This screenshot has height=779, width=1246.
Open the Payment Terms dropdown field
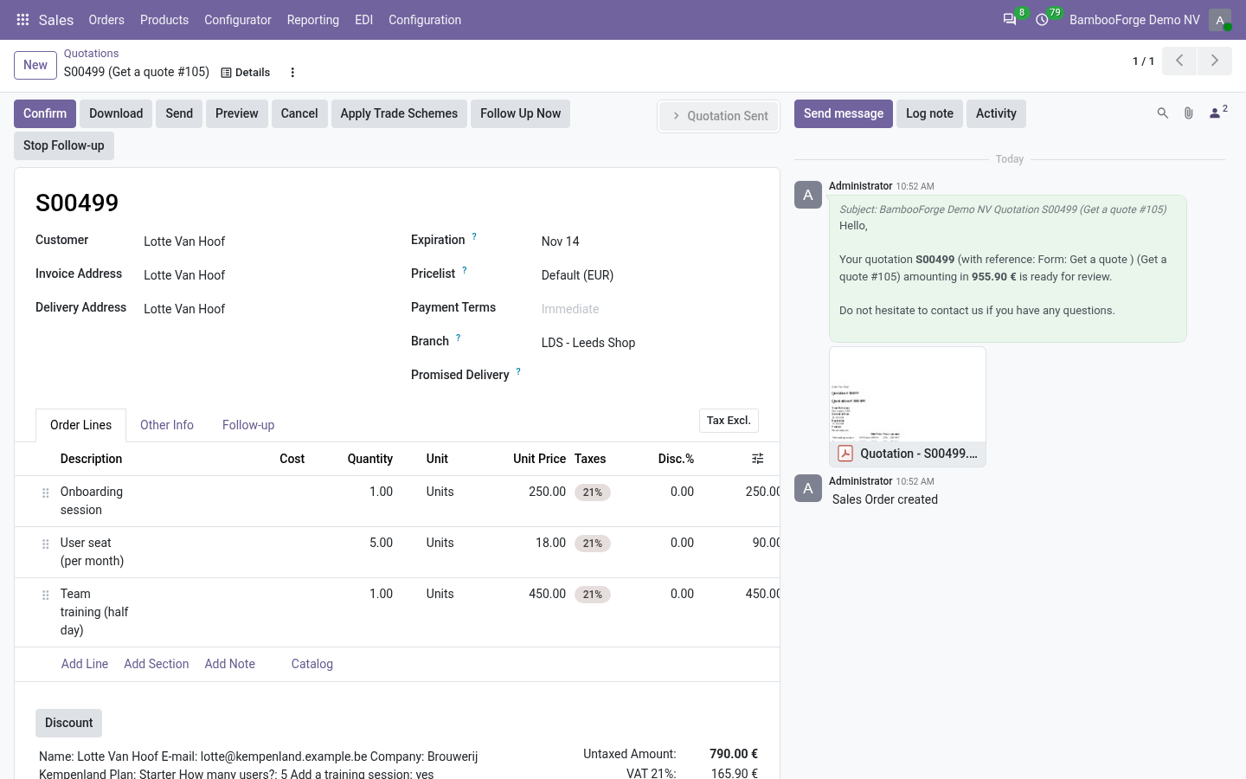tap(649, 309)
